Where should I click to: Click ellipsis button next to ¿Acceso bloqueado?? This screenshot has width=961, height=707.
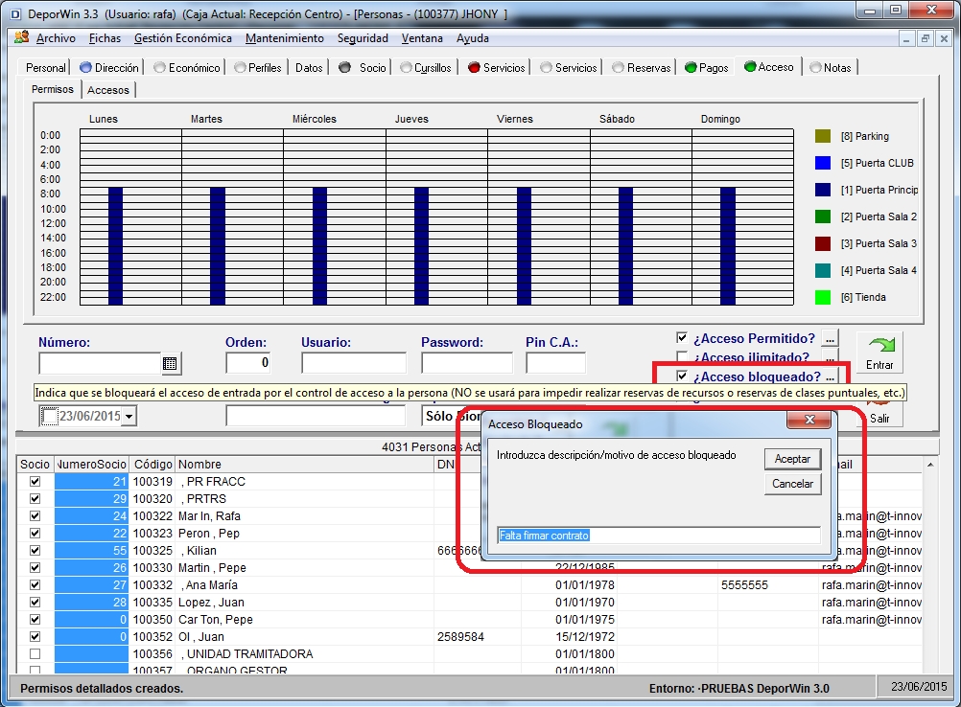click(830, 376)
